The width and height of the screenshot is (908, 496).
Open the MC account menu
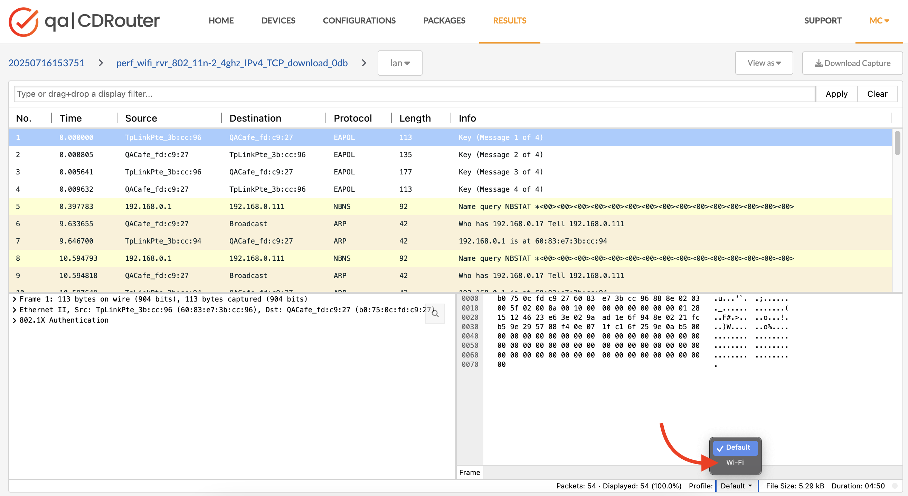click(879, 20)
